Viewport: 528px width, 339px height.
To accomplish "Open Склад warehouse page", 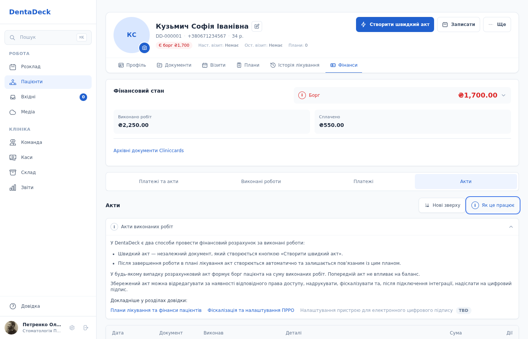I will click(x=48, y=173).
